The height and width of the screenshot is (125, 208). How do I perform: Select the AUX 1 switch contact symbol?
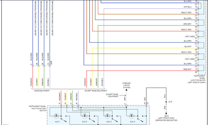coord(64,119)
